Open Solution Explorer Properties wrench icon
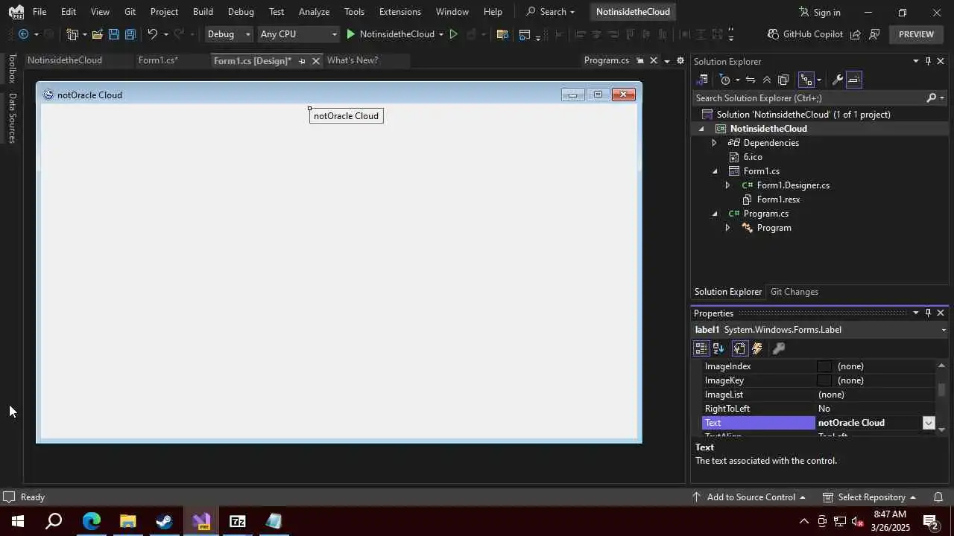The width and height of the screenshot is (954, 536). 837,80
